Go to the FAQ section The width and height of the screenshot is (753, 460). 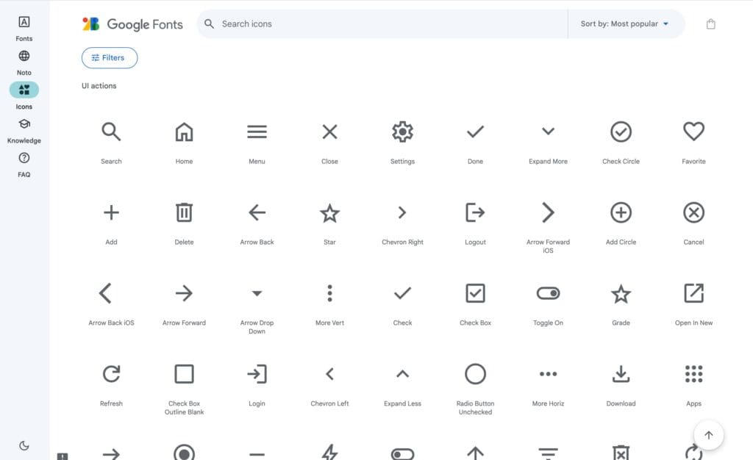click(x=24, y=163)
